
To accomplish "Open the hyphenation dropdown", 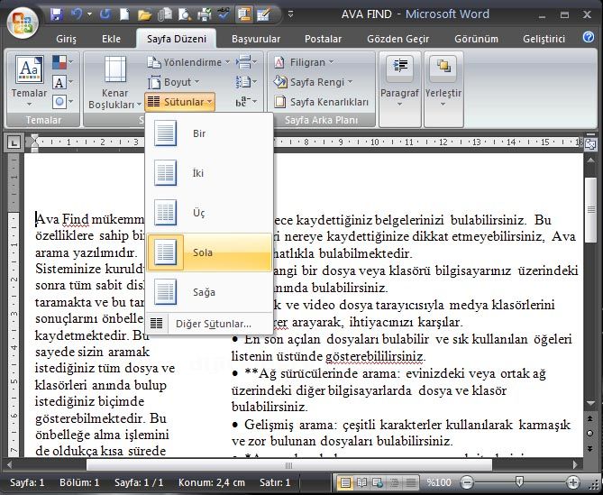I will tap(246, 102).
